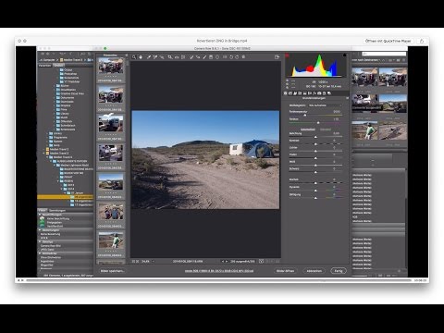Open the HSL / Grayscale panel tab
The image size is (444, 333).
tap(300, 93)
